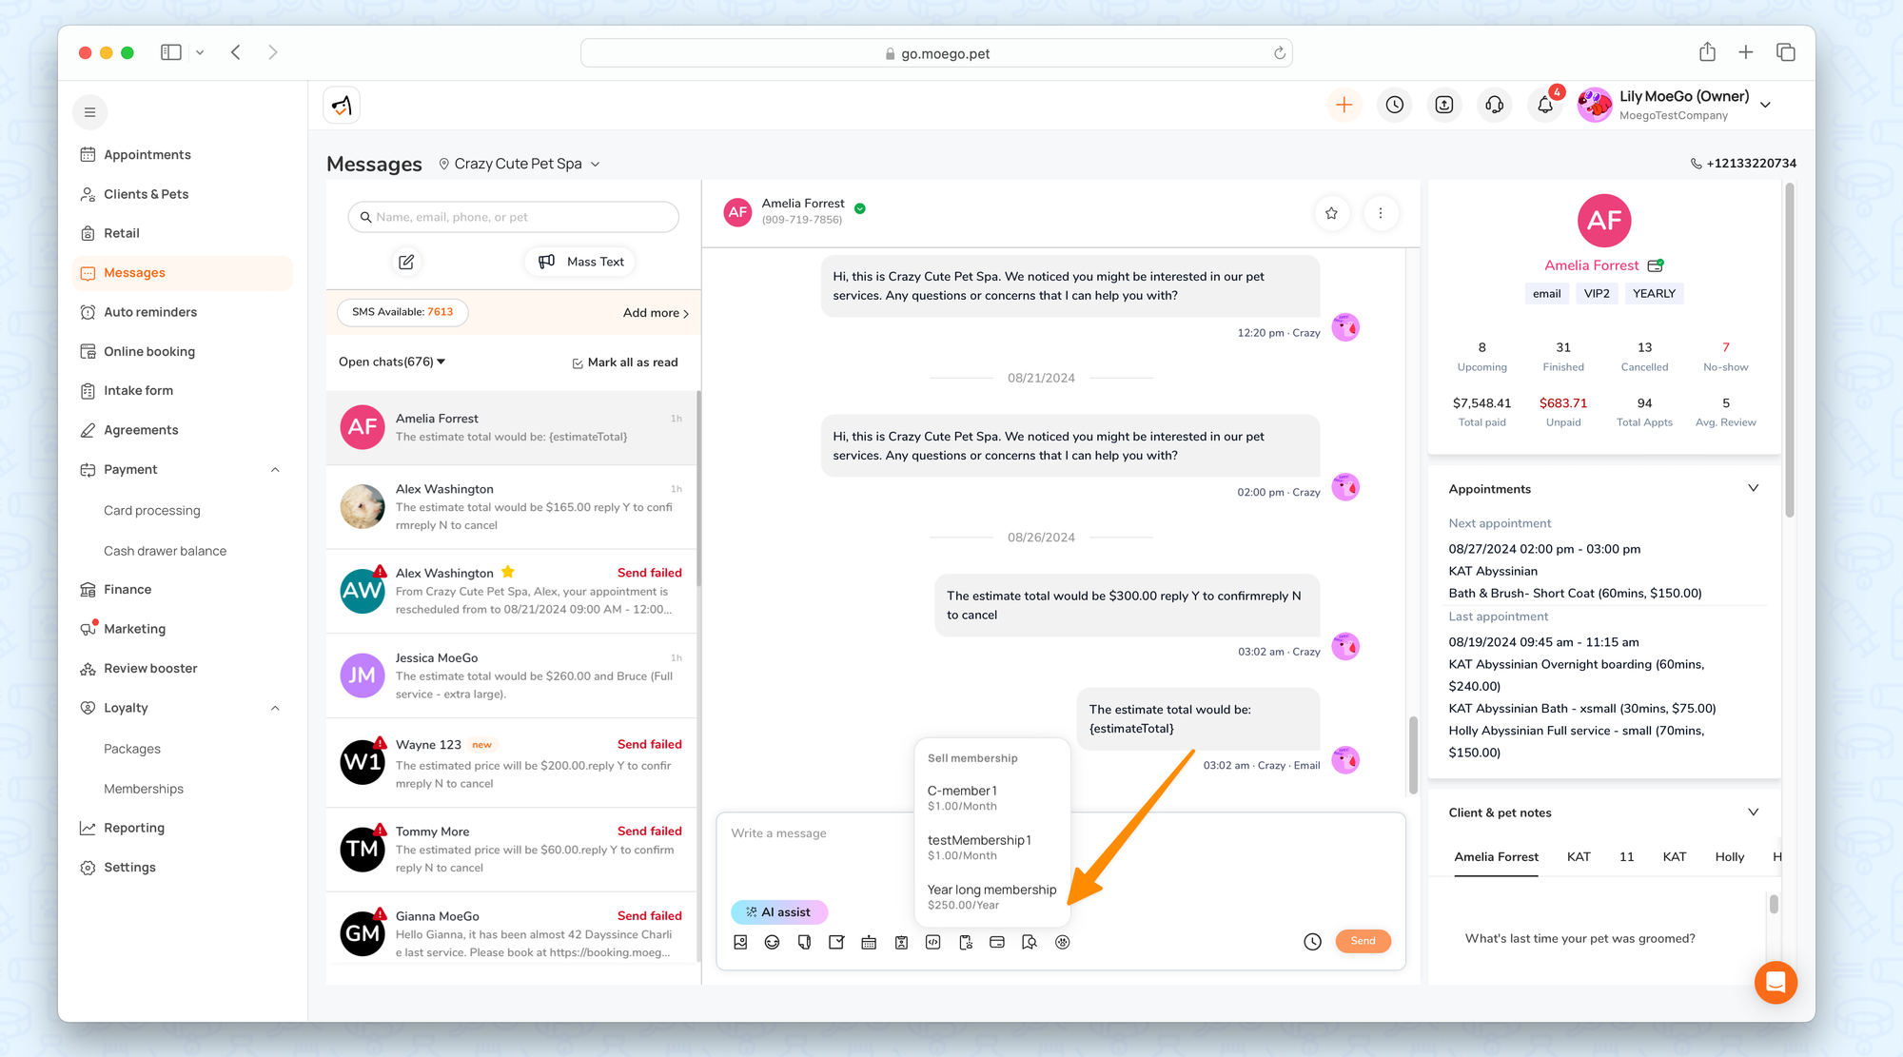Screen dimensions: 1903x1057
Task: Click the paw membership icon in composer
Action: pyautogui.click(x=1063, y=942)
